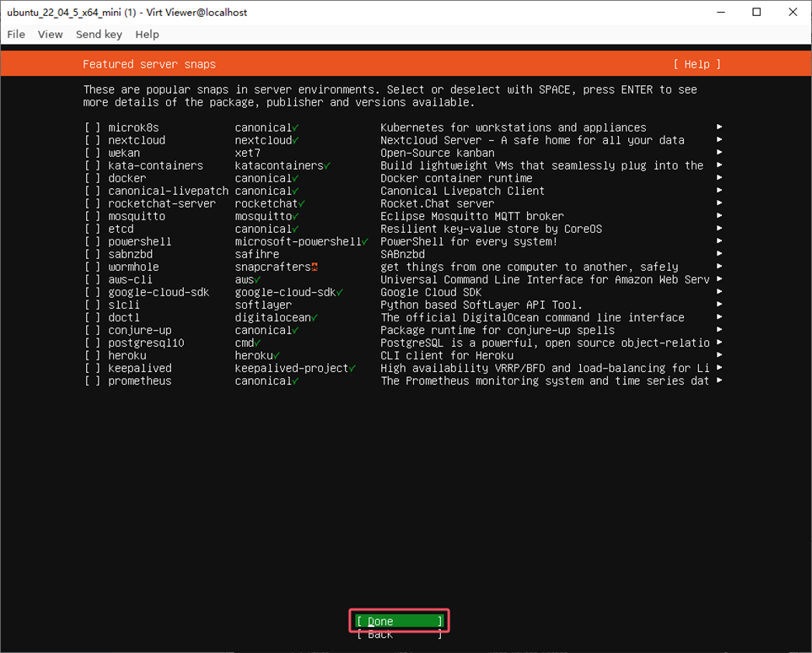Click the cmd publisher verified checkmark
This screenshot has height=653, width=812.
pos(257,343)
